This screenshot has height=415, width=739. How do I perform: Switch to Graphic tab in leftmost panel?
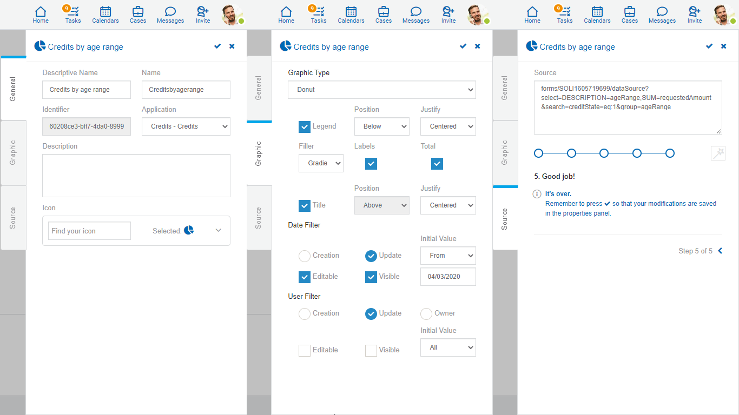[x=13, y=153]
